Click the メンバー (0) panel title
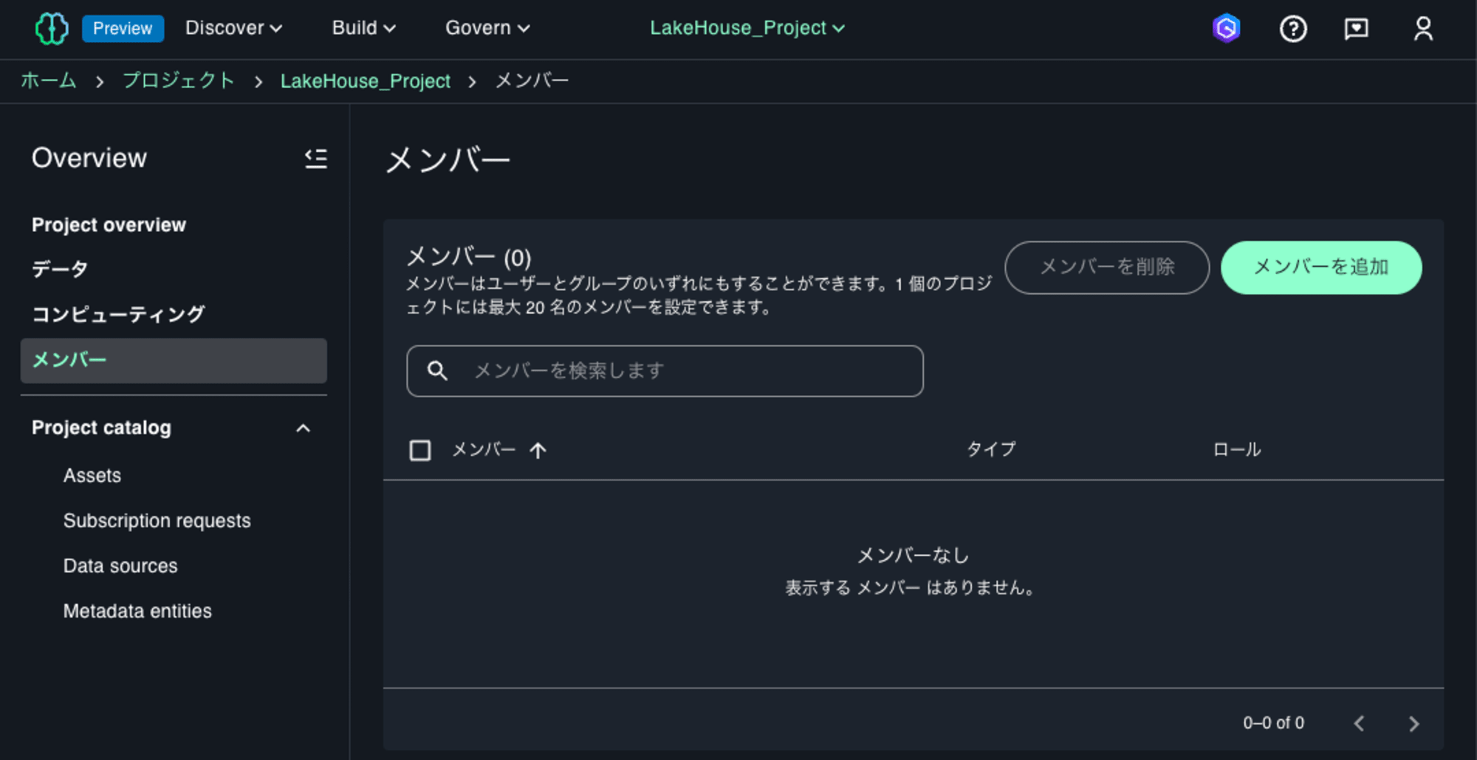Screen dimensions: 1477x760 tap(469, 257)
